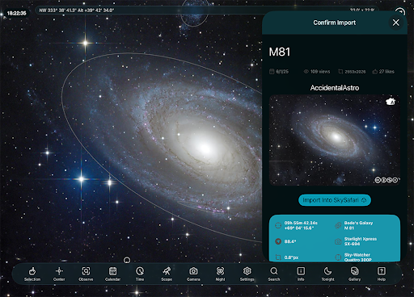Click the orientation arrow icon beside 88.4°
Screen dimensions: 414x297
(278, 241)
